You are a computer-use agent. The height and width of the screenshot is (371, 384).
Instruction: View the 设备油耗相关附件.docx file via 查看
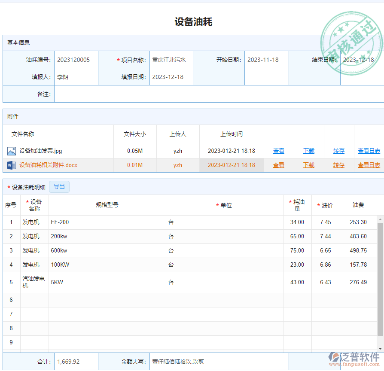279,165
